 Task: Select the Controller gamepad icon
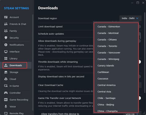(6, 93)
